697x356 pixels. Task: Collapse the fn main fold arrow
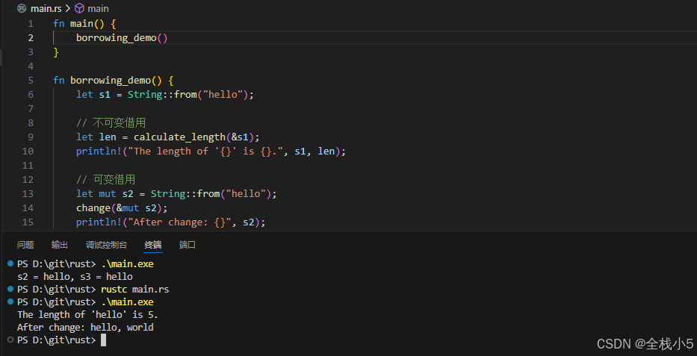45,24
